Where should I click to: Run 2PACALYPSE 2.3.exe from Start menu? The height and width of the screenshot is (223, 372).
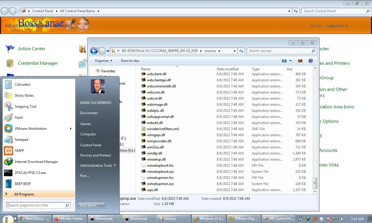(x=39, y=173)
